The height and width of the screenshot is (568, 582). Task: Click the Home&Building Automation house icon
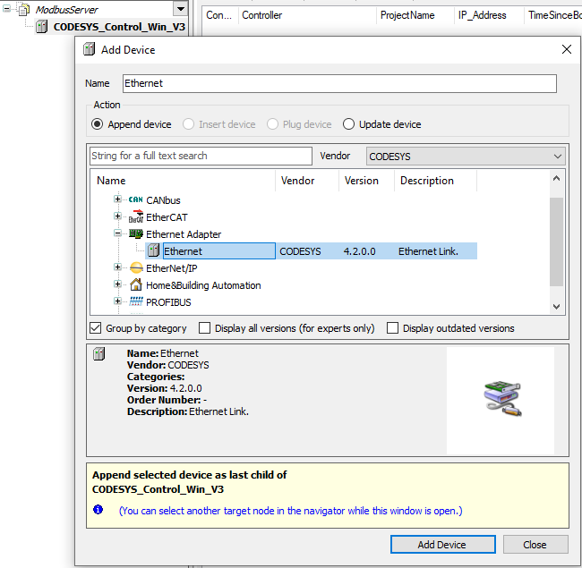136,285
